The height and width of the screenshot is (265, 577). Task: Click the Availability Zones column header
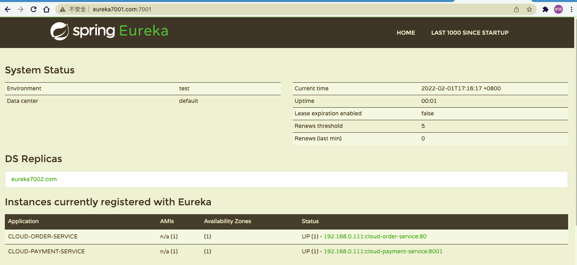pyautogui.click(x=227, y=221)
